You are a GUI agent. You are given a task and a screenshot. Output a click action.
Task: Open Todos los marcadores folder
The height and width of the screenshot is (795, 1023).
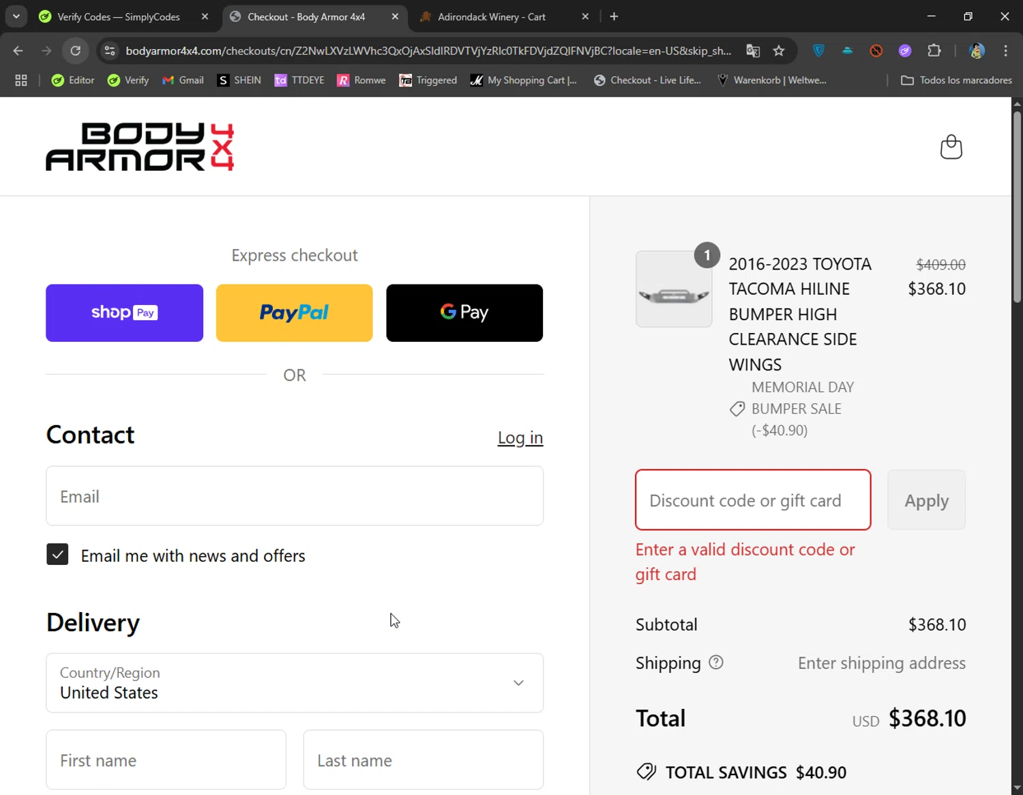click(x=956, y=81)
